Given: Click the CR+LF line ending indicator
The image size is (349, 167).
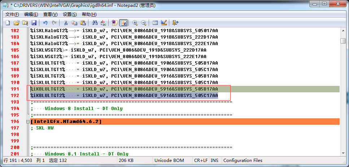Looking at the screenshot, I should [200, 161].
